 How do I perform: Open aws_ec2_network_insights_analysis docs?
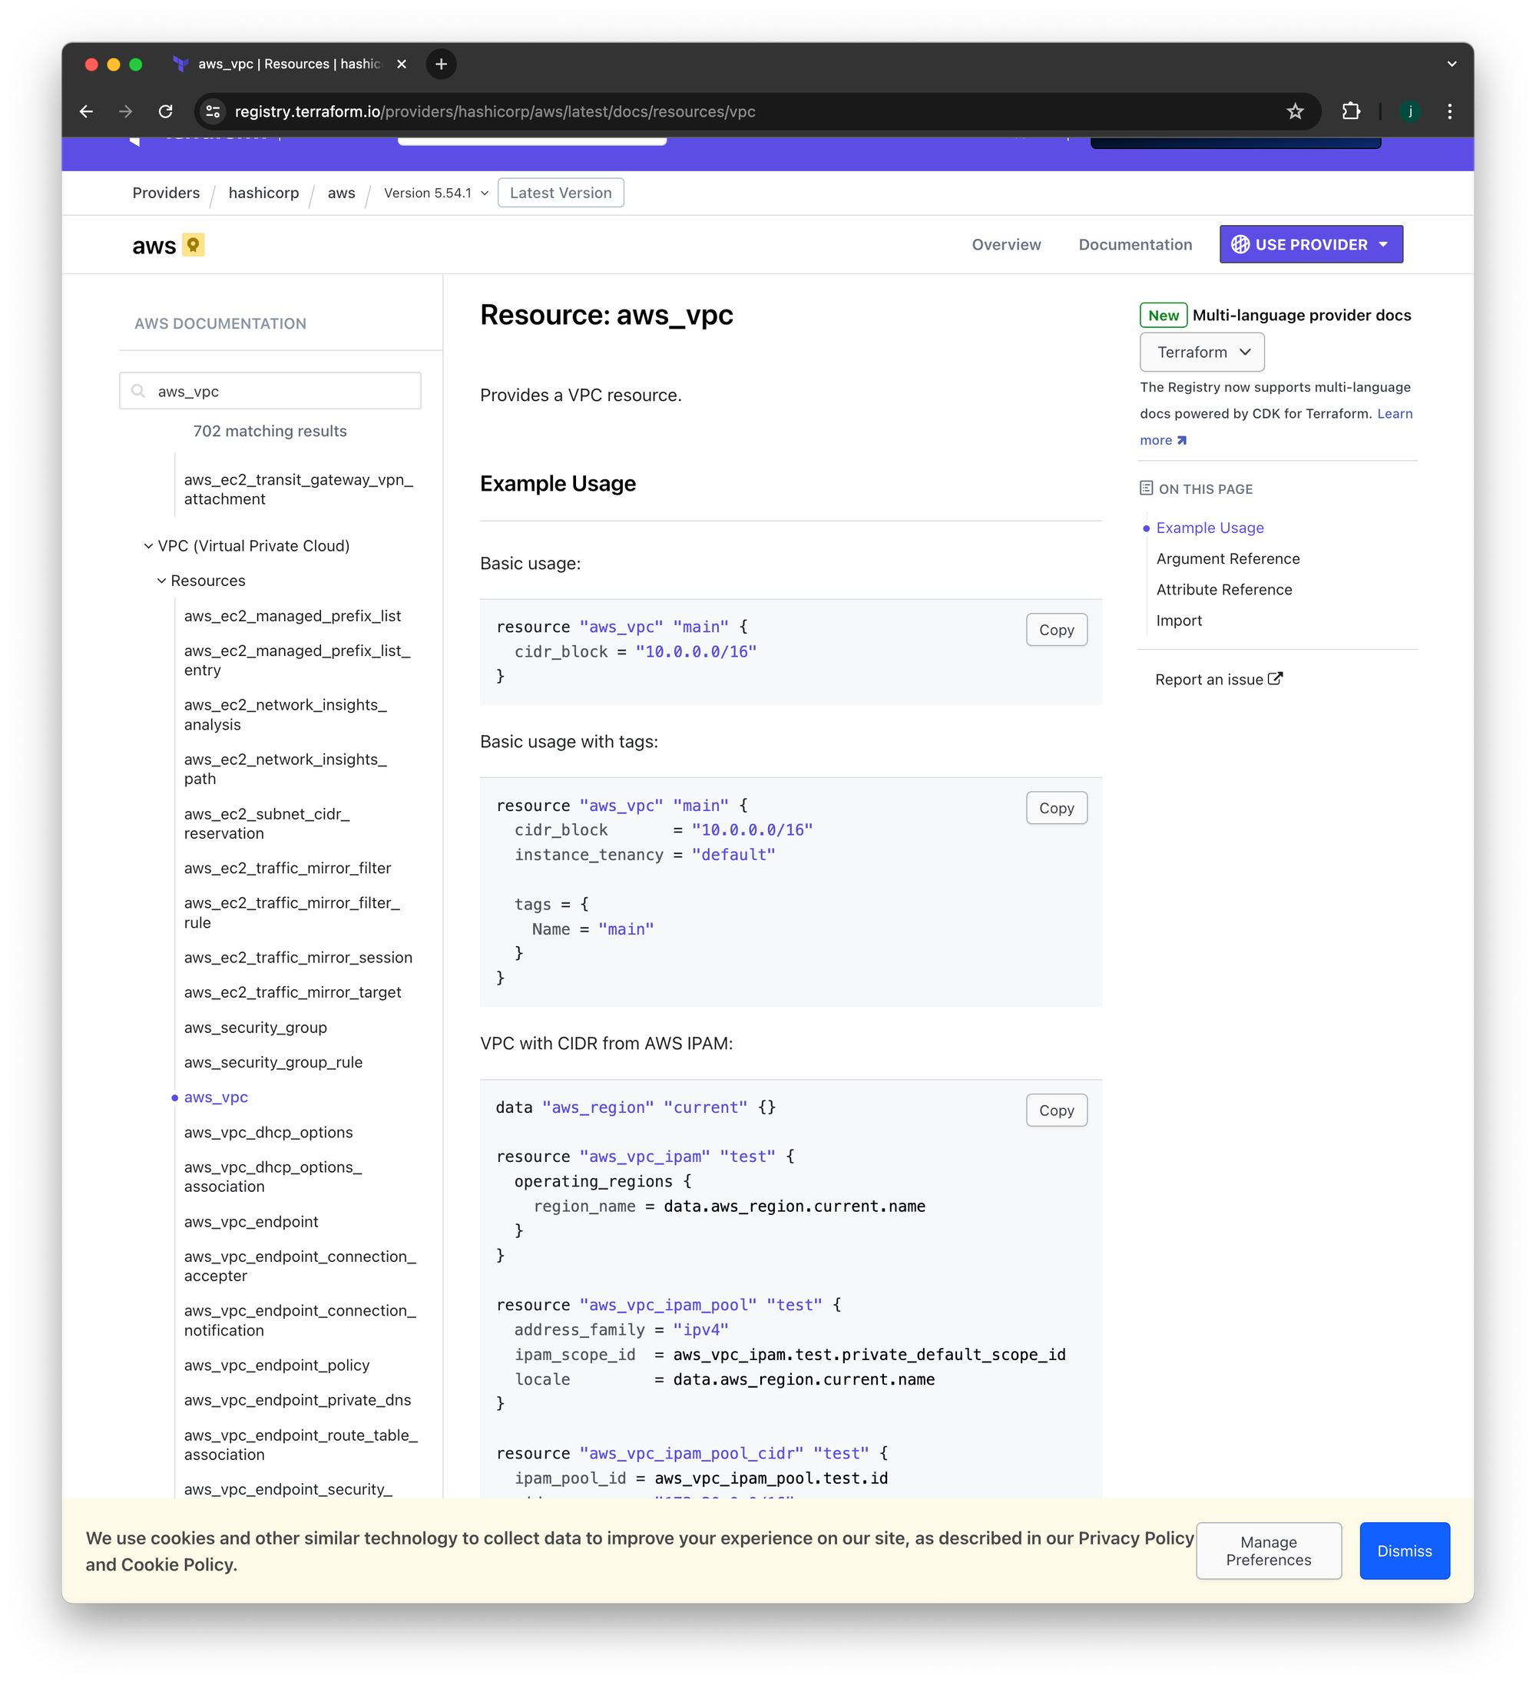click(285, 714)
